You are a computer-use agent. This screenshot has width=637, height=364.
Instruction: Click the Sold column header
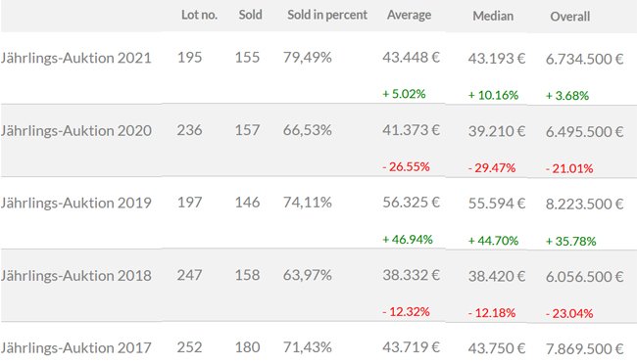point(250,15)
